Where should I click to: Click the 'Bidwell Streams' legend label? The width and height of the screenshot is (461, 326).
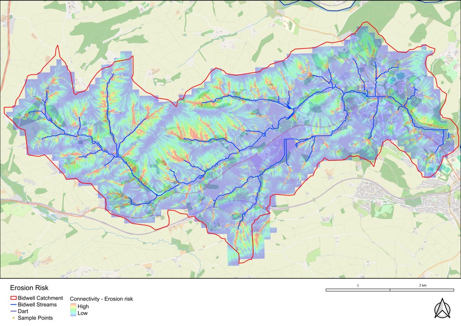click(x=37, y=305)
